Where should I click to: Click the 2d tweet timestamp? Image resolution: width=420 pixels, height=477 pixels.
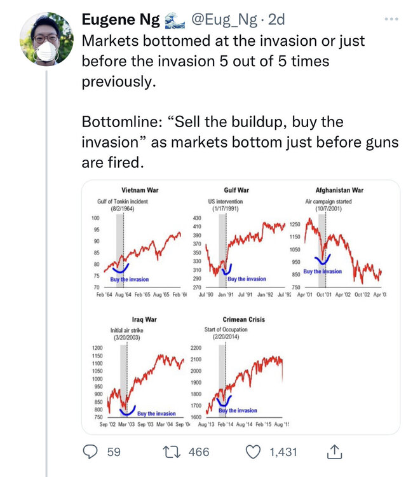[x=277, y=20]
